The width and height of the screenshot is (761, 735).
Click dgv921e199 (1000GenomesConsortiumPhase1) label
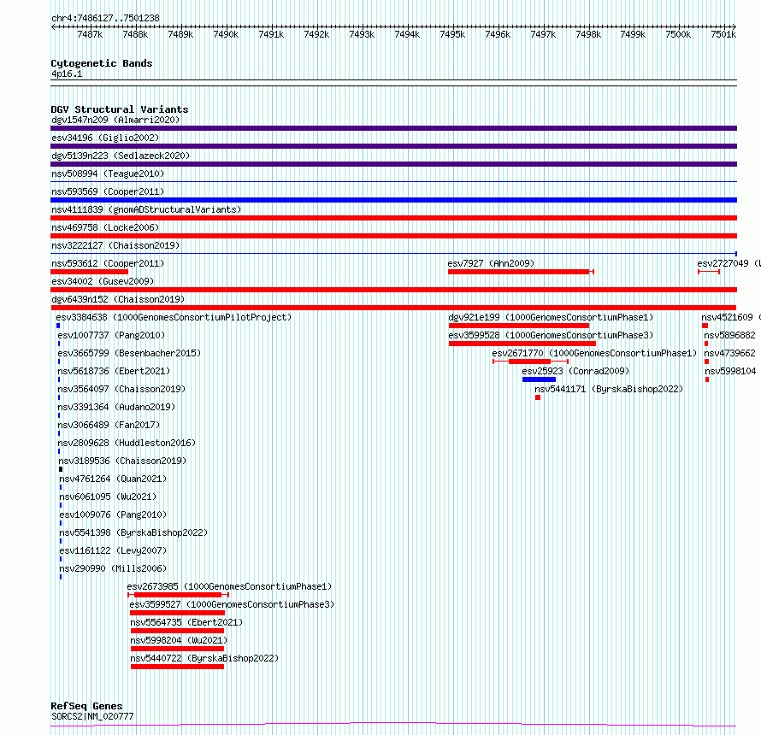[551, 317]
